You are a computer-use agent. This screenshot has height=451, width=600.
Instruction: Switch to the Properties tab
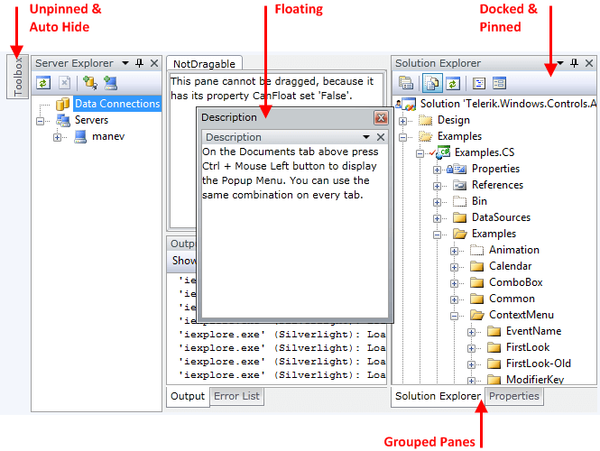(x=514, y=396)
